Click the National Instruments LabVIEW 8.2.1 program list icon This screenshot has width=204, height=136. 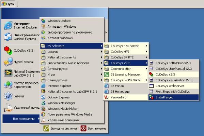tap(43, 92)
